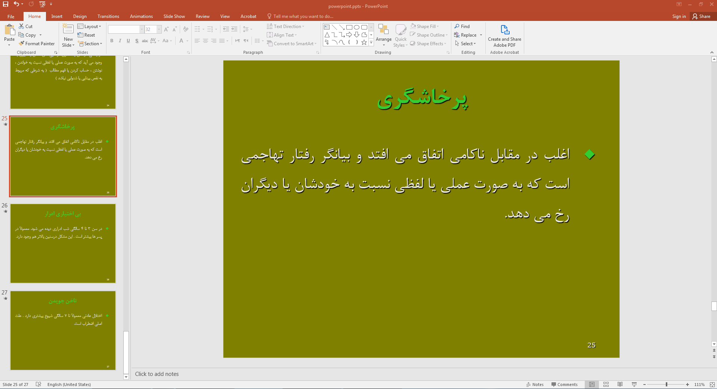Switch to the Animations tab
The image size is (717, 389).
tap(141, 16)
